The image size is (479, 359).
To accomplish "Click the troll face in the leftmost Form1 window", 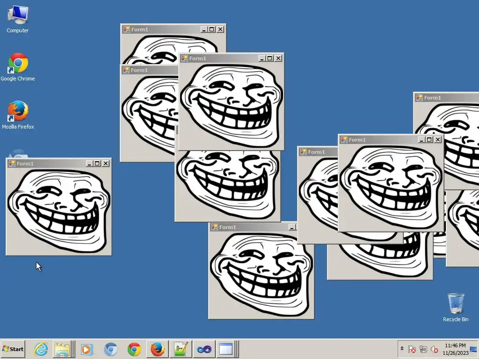I will pos(59,211).
